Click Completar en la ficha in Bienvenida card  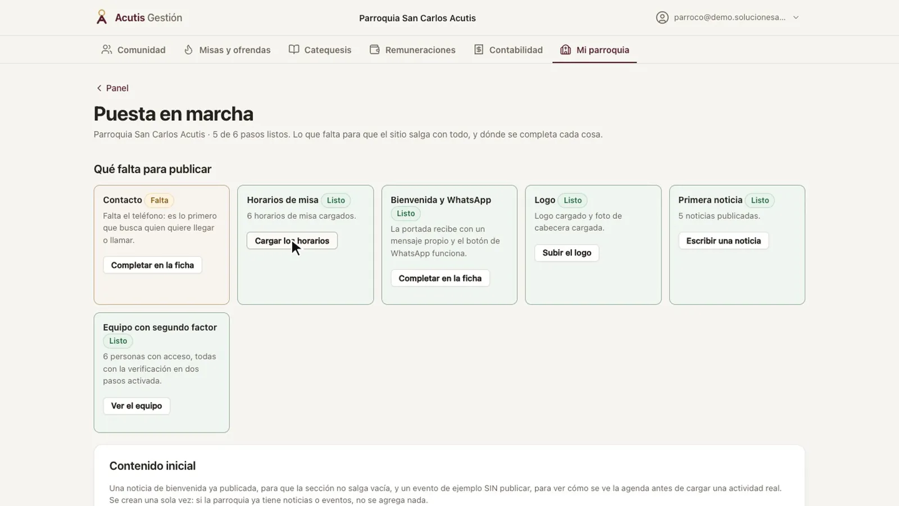tap(440, 278)
